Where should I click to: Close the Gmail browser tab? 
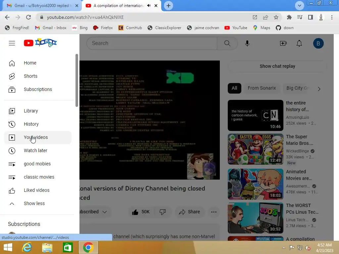[77, 6]
